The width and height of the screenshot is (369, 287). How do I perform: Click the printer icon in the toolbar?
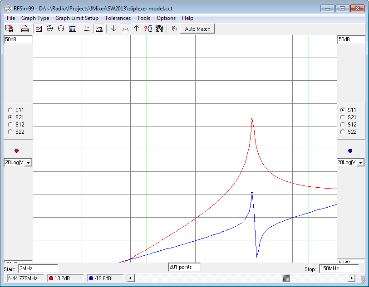coord(25,29)
